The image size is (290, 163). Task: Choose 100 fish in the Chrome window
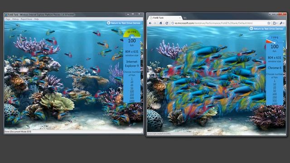point(275,94)
